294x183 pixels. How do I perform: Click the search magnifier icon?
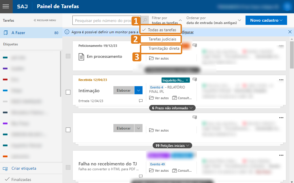pyautogui.click(x=145, y=20)
